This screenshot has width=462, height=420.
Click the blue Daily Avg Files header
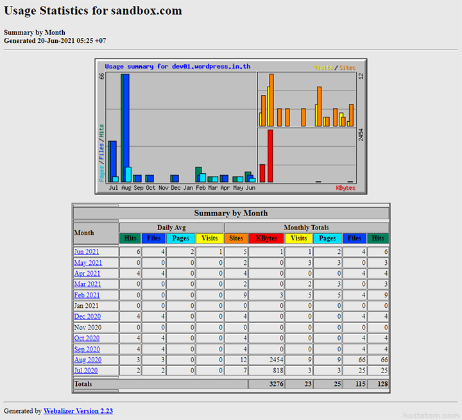click(154, 239)
